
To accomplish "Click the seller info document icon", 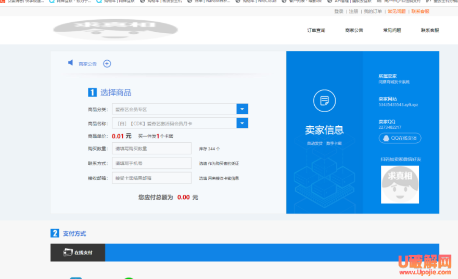I will point(324,100).
